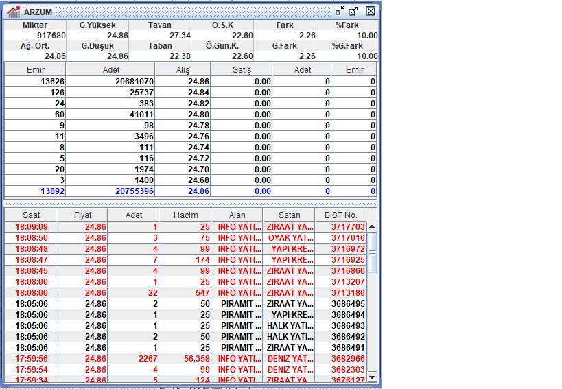The image size is (562, 389).
Task: Click the Satış column header
Action: pos(242,70)
